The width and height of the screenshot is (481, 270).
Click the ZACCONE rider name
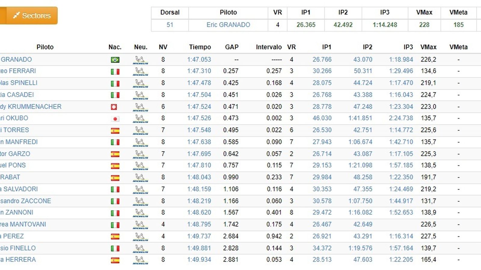click(x=26, y=201)
